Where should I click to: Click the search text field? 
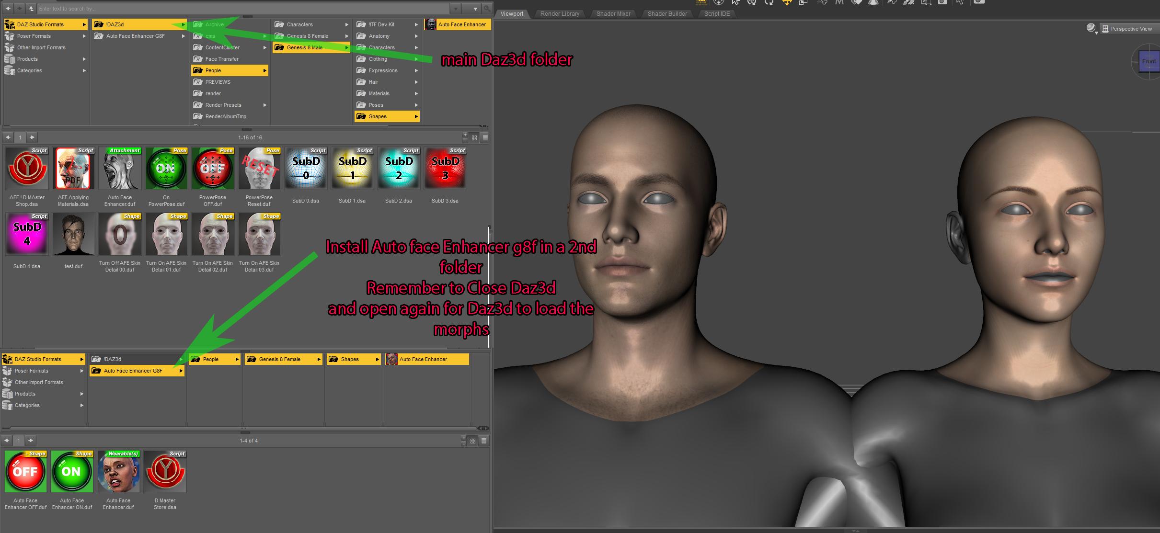(240, 9)
